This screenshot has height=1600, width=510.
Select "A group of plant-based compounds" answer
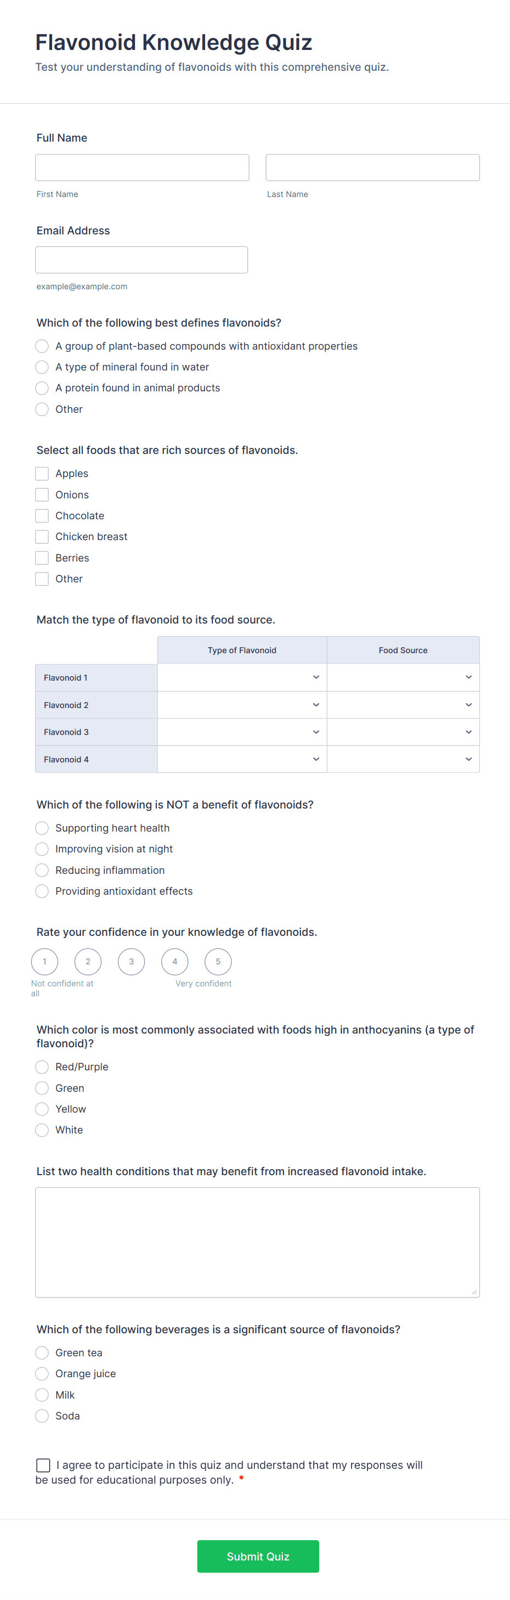[42, 346]
